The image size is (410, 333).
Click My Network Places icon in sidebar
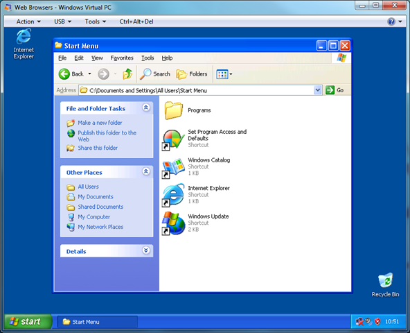[x=71, y=227]
